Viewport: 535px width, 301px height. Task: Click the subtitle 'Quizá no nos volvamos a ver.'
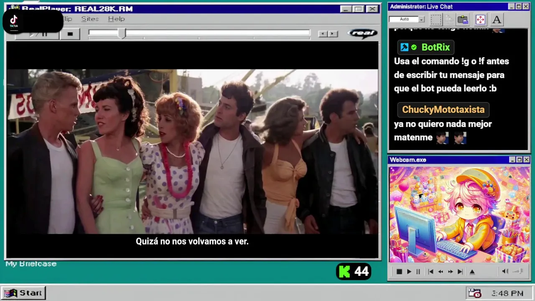[192, 241]
